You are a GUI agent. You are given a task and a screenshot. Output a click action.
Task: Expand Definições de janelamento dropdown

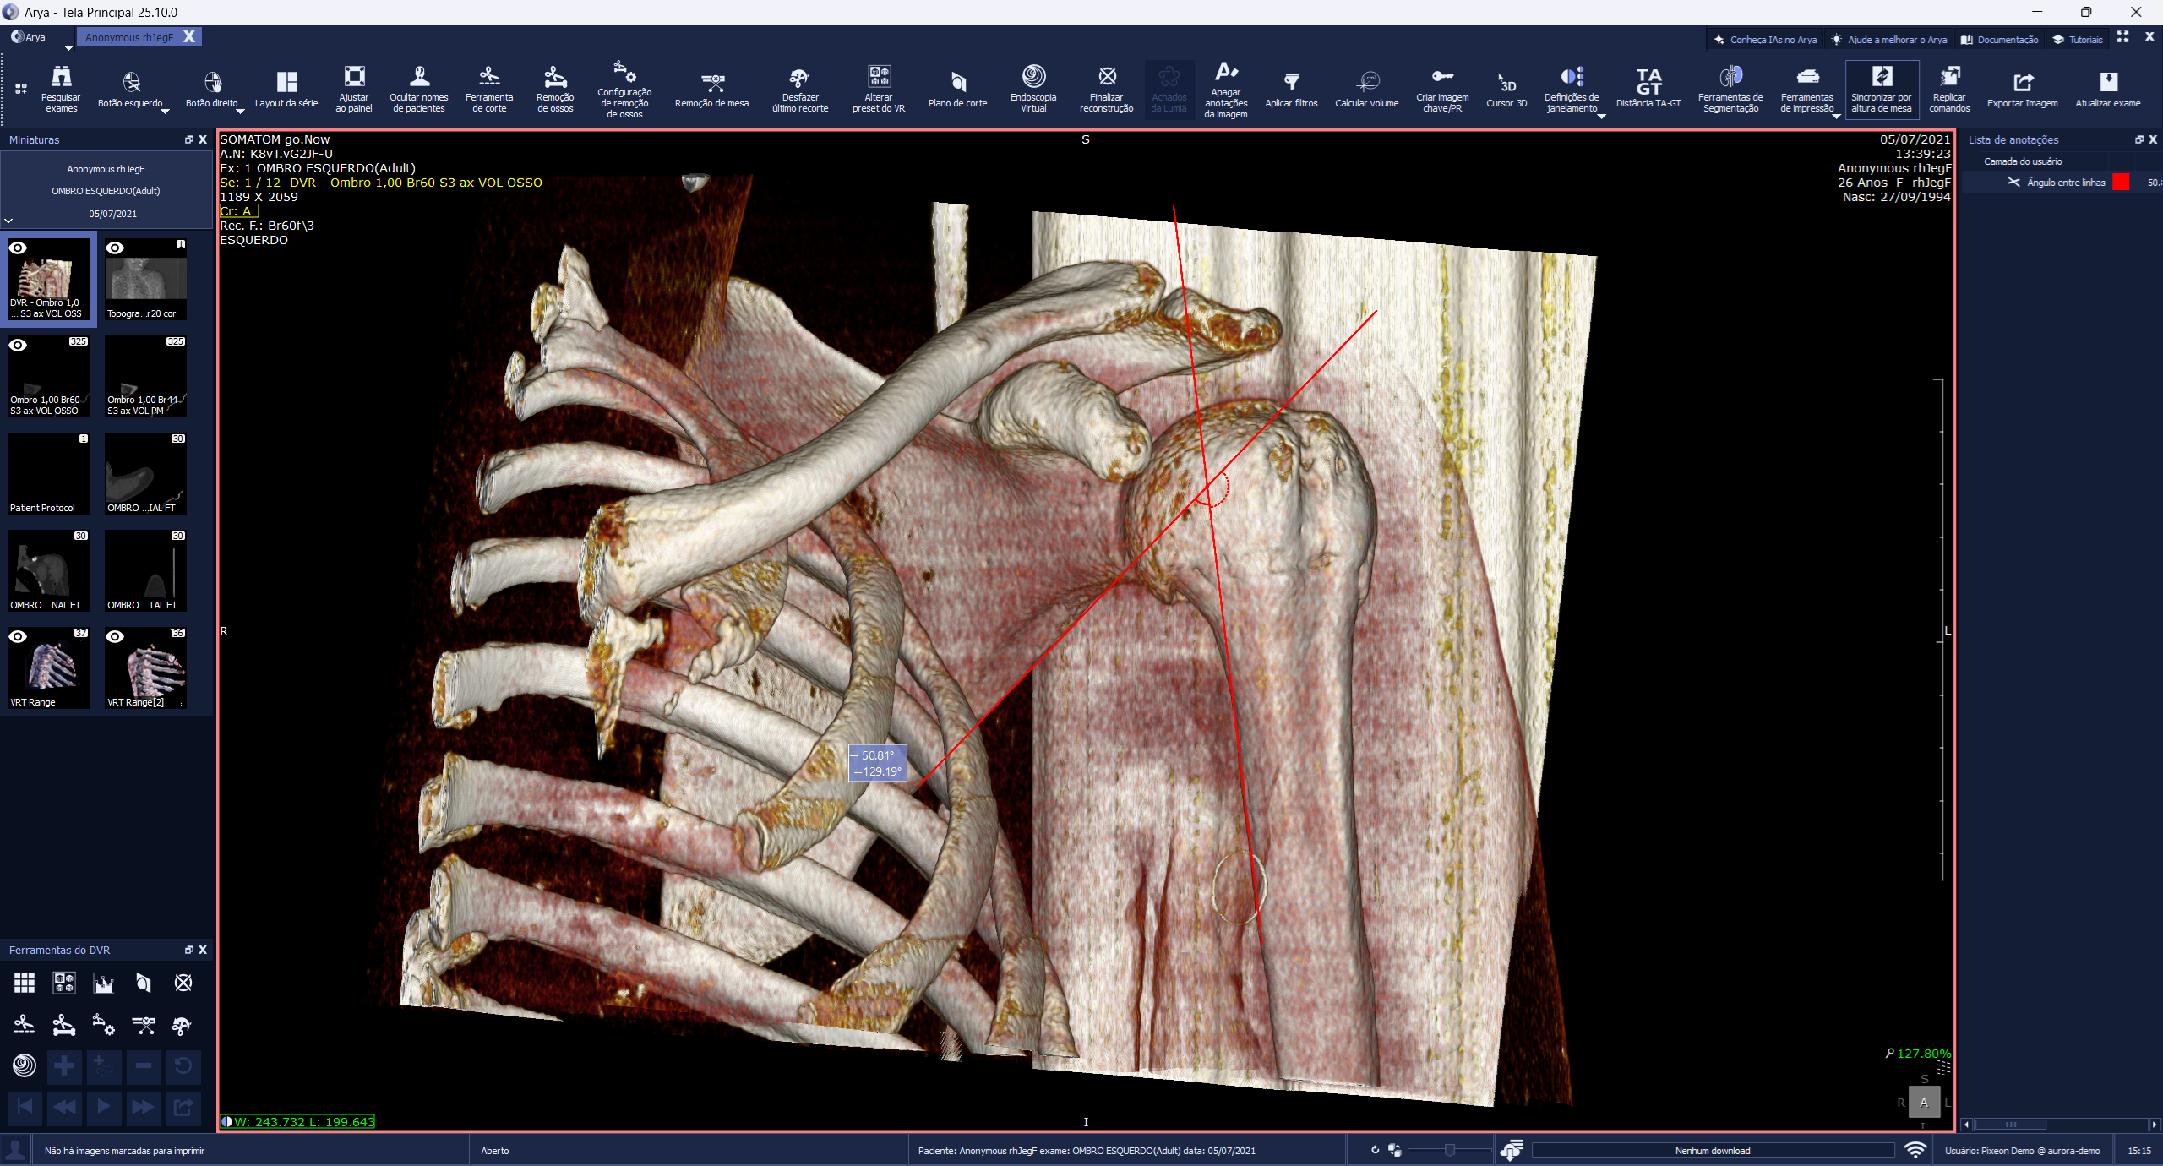point(1601,116)
